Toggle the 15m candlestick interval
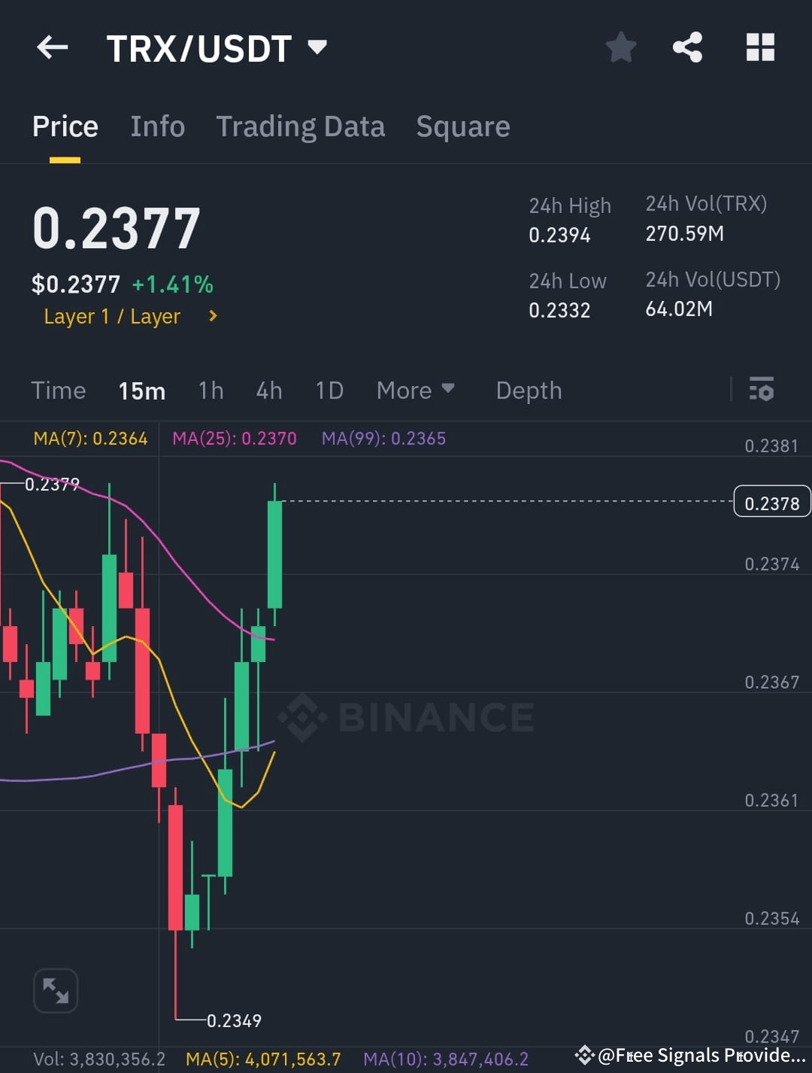This screenshot has width=812, height=1073. pyautogui.click(x=142, y=390)
